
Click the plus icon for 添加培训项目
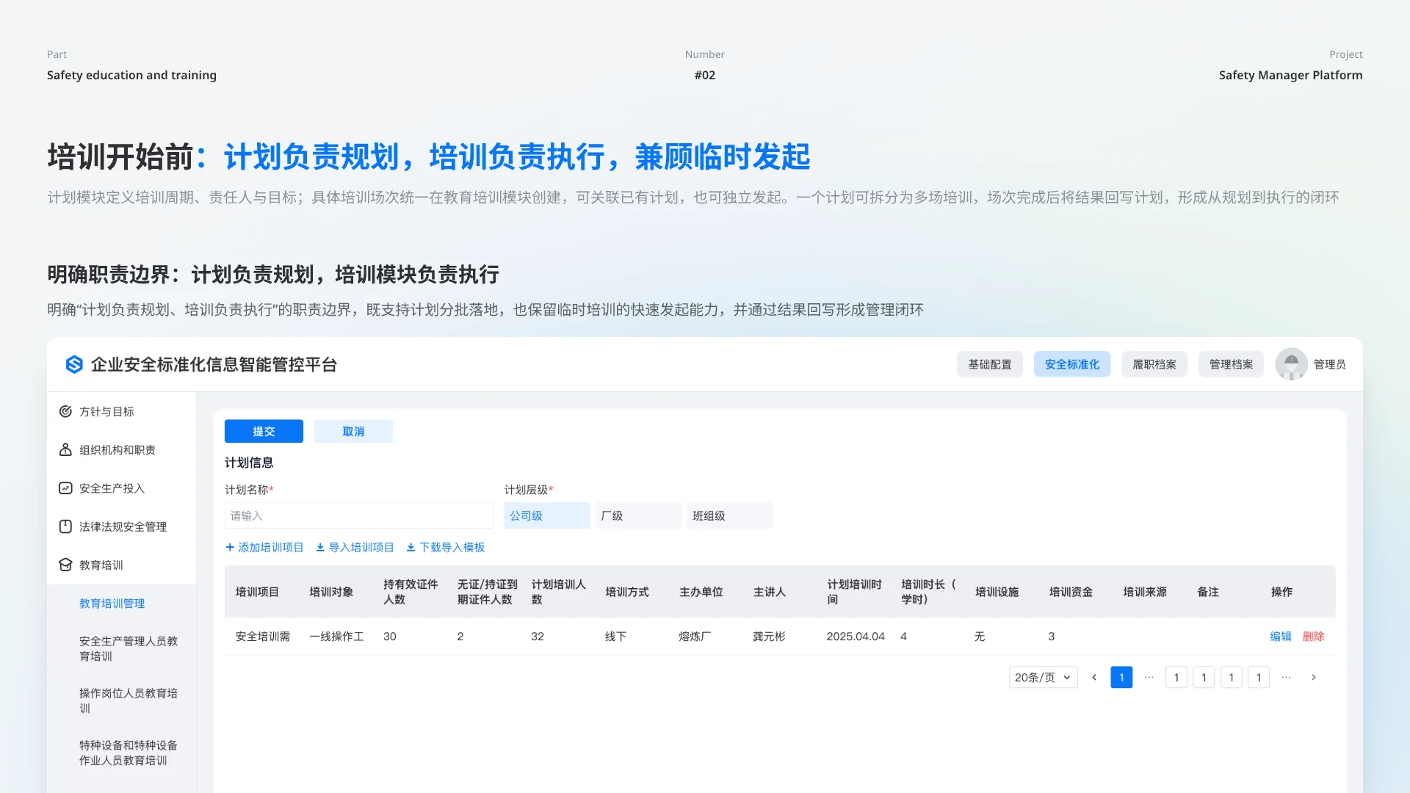(x=230, y=547)
